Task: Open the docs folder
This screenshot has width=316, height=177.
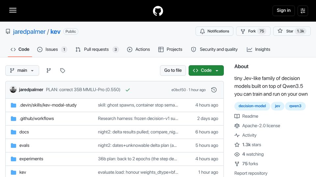Action: coord(24,132)
